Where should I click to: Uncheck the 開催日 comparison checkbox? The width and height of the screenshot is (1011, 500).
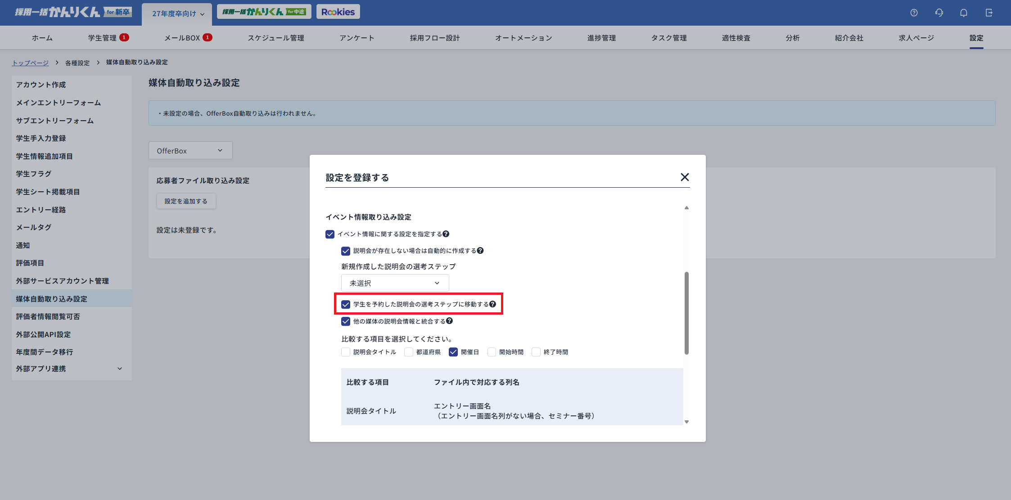pyautogui.click(x=453, y=352)
